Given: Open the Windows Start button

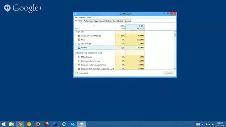Looking at the screenshot, I should click(x=4, y=124).
